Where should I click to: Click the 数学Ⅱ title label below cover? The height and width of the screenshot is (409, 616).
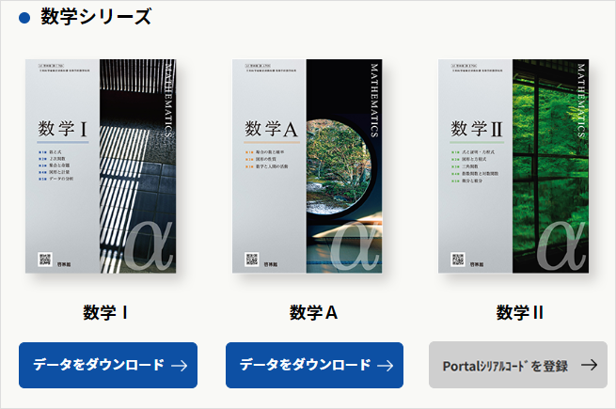pyautogui.click(x=519, y=313)
